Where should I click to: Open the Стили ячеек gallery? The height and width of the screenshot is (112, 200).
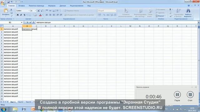point(150,13)
